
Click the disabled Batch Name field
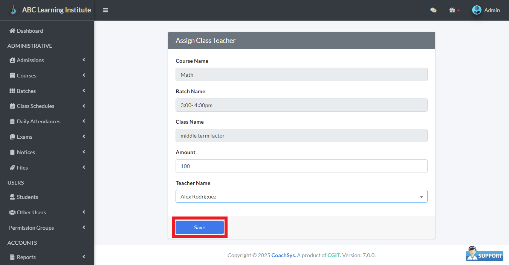pos(301,105)
